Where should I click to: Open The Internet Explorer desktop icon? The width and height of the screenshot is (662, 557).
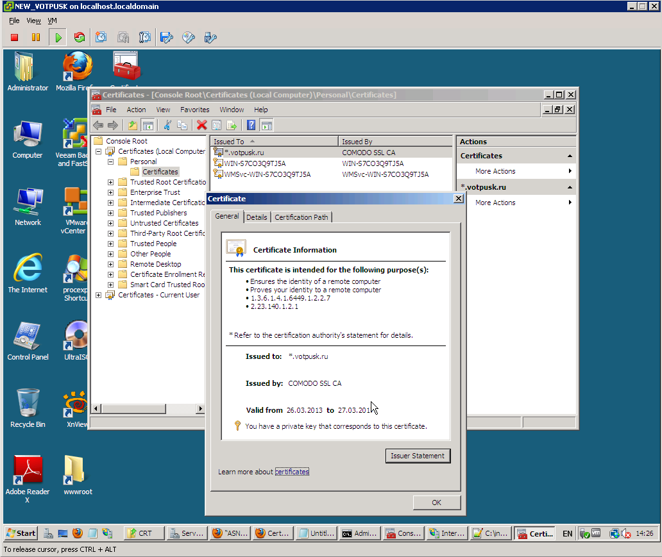click(28, 273)
